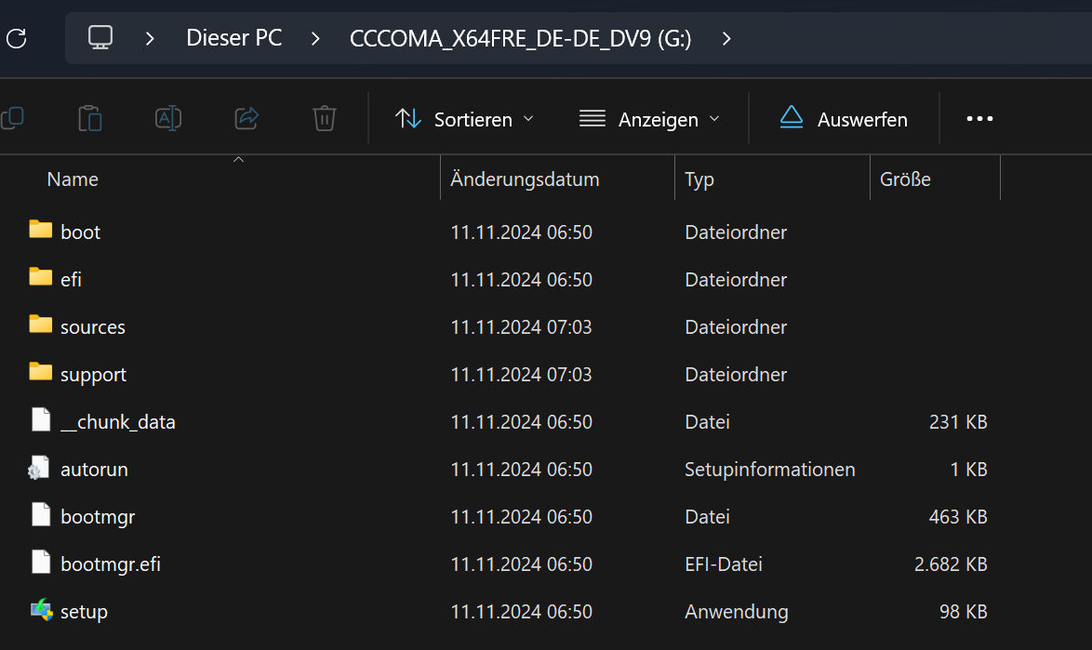Sort by the Änderungsdatum column header
This screenshot has height=650, width=1092.
click(x=525, y=179)
